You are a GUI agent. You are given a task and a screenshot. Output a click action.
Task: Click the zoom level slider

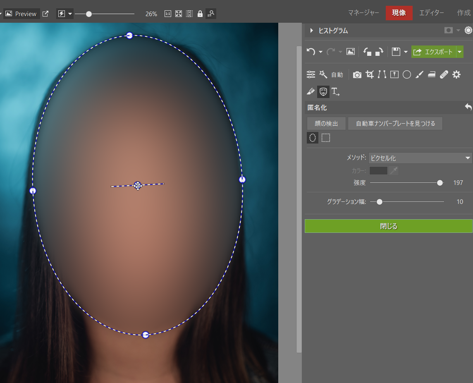pos(104,14)
